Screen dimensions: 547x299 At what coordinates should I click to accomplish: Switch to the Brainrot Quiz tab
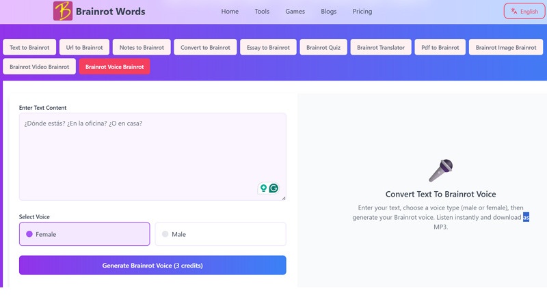323,47
